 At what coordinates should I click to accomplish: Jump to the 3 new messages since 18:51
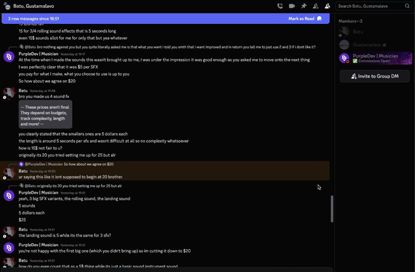coord(34,19)
